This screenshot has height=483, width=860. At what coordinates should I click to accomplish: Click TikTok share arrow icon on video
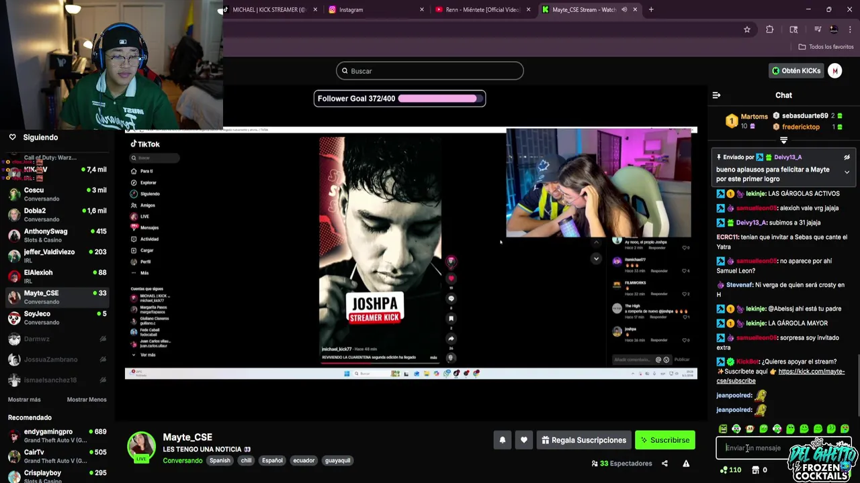pos(451,339)
